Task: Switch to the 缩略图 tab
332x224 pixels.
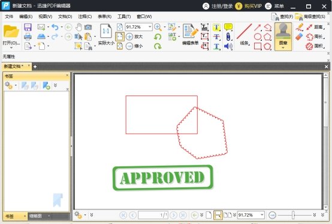Action: tap(35, 216)
